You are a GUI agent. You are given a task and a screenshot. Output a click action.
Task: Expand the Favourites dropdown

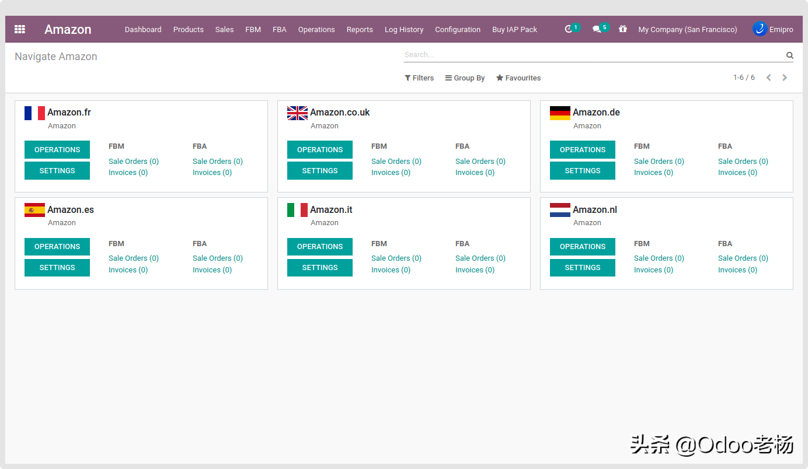(x=518, y=78)
